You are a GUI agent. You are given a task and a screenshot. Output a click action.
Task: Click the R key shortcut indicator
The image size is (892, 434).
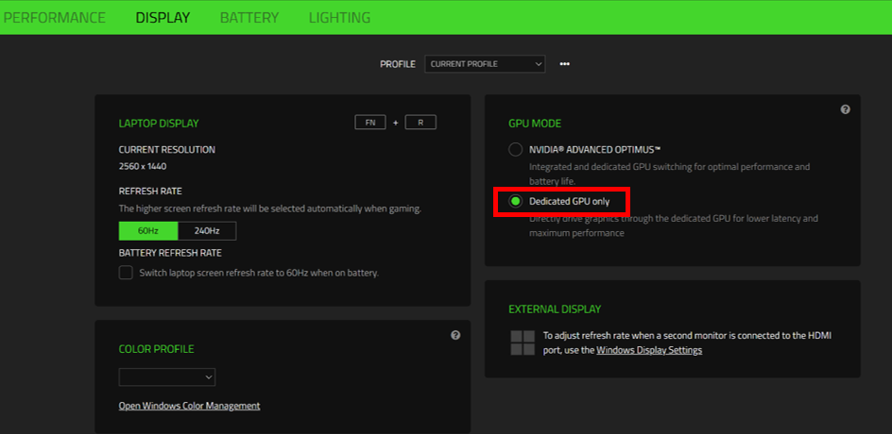pos(420,123)
